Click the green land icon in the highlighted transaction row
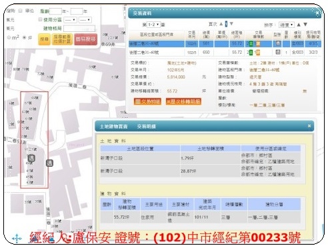The image size is (328, 248). (251, 43)
